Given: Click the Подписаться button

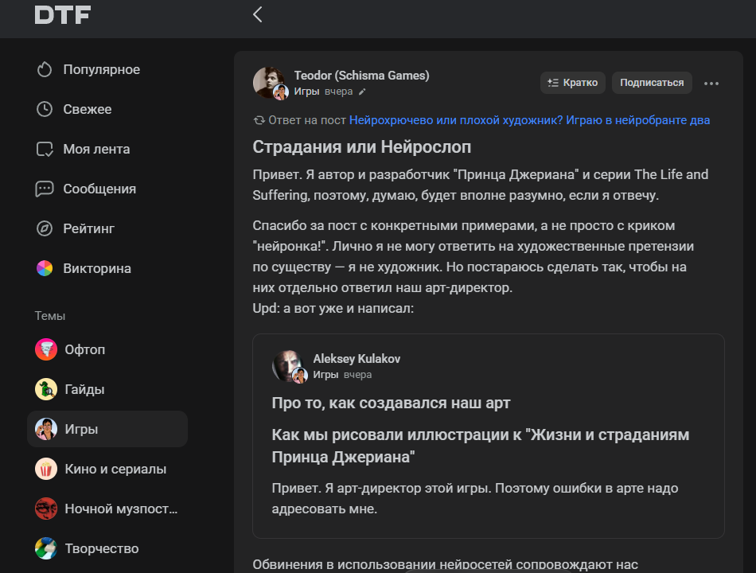Looking at the screenshot, I should [652, 83].
